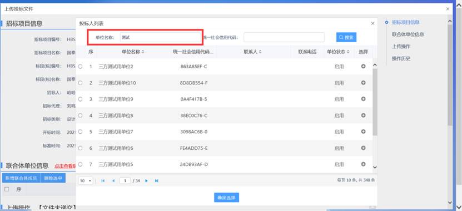Add 三方测试用单位10 using its plus icon

point(363,83)
